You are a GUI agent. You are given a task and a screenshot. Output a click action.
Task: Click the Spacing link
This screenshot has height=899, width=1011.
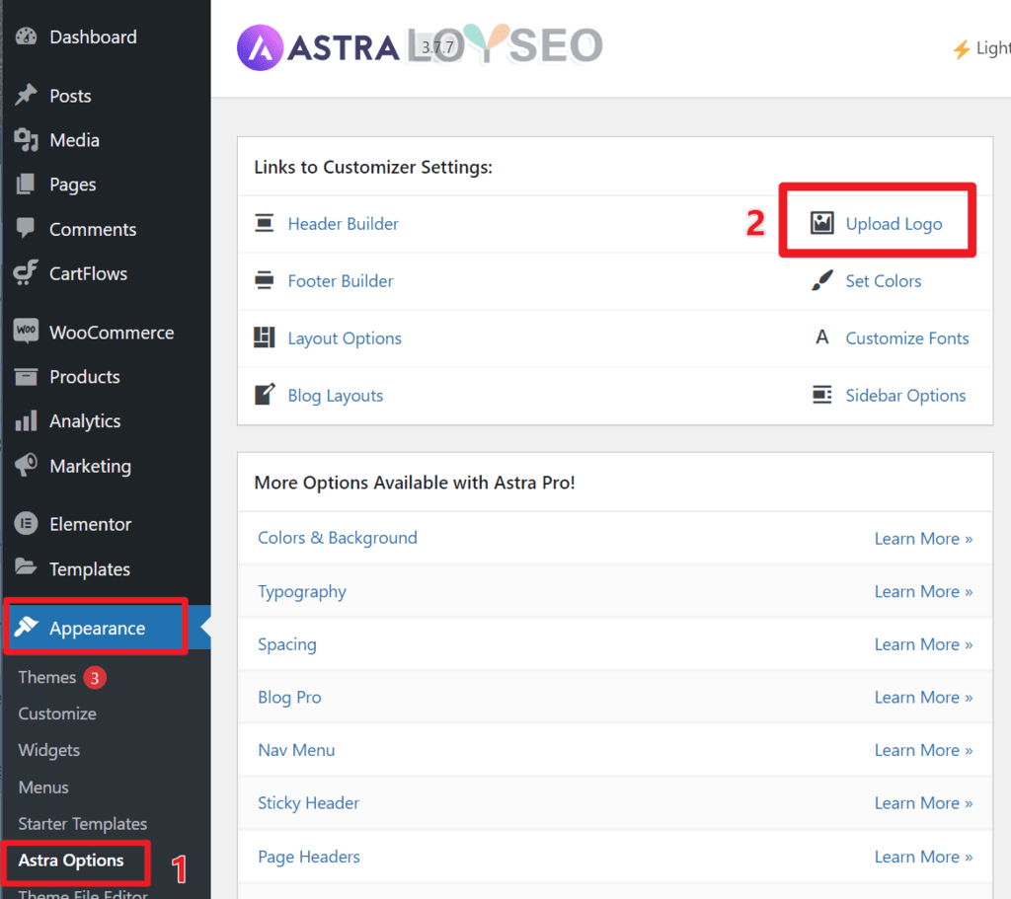[x=287, y=644]
